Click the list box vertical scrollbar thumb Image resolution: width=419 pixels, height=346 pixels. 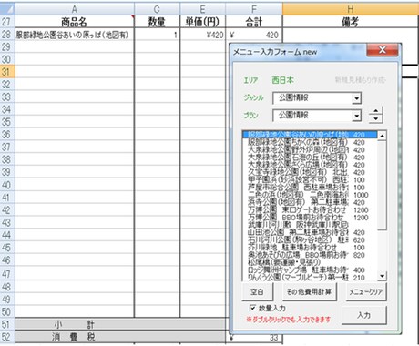coord(382,185)
